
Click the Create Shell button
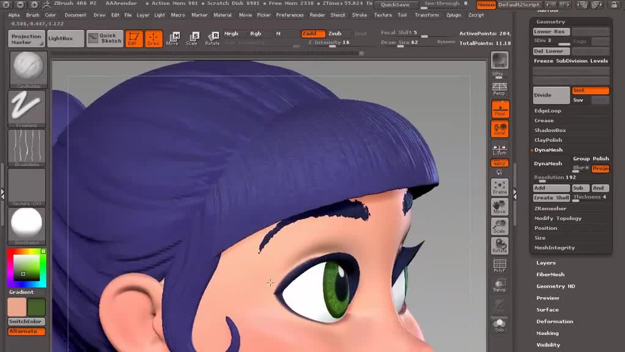pos(551,198)
